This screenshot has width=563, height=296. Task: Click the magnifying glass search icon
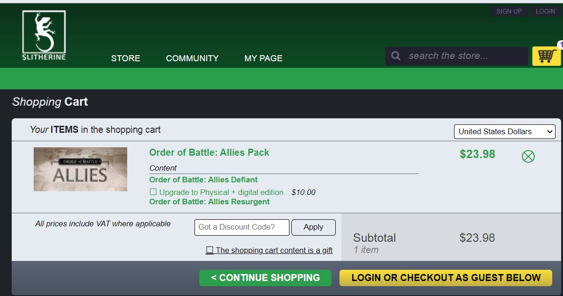396,56
